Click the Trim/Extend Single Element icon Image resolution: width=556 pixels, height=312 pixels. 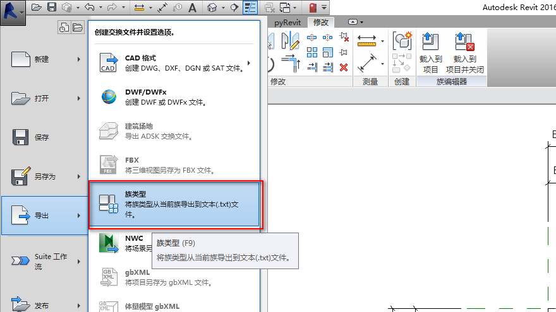[x=312, y=67]
